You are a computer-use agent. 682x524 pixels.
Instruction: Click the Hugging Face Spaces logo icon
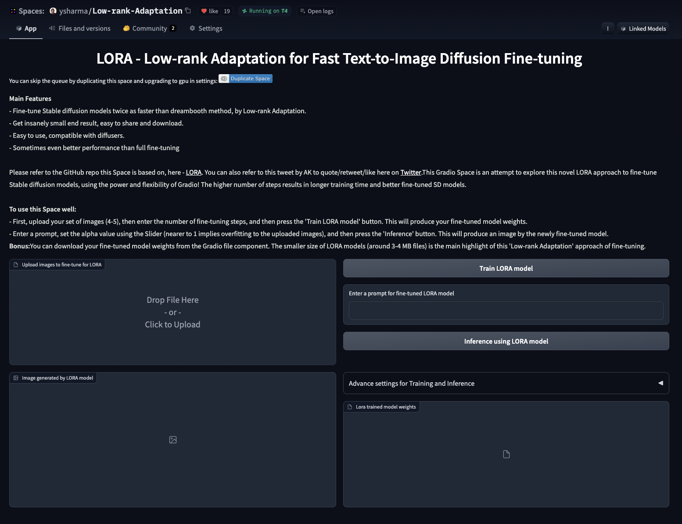(13, 11)
